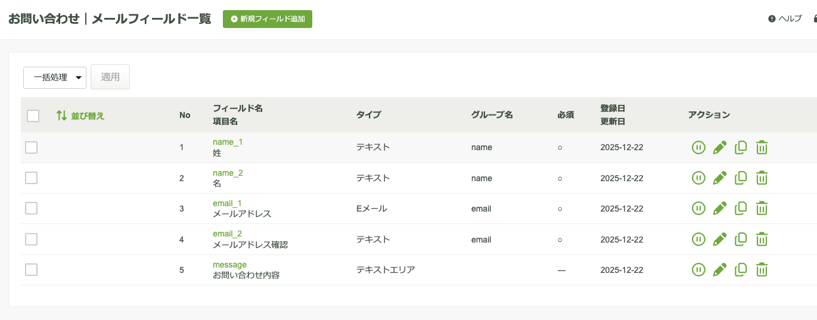This screenshot has width=817, height=320.
Task: Click the 新規フィールド追加 button
Action: (268, 18)
